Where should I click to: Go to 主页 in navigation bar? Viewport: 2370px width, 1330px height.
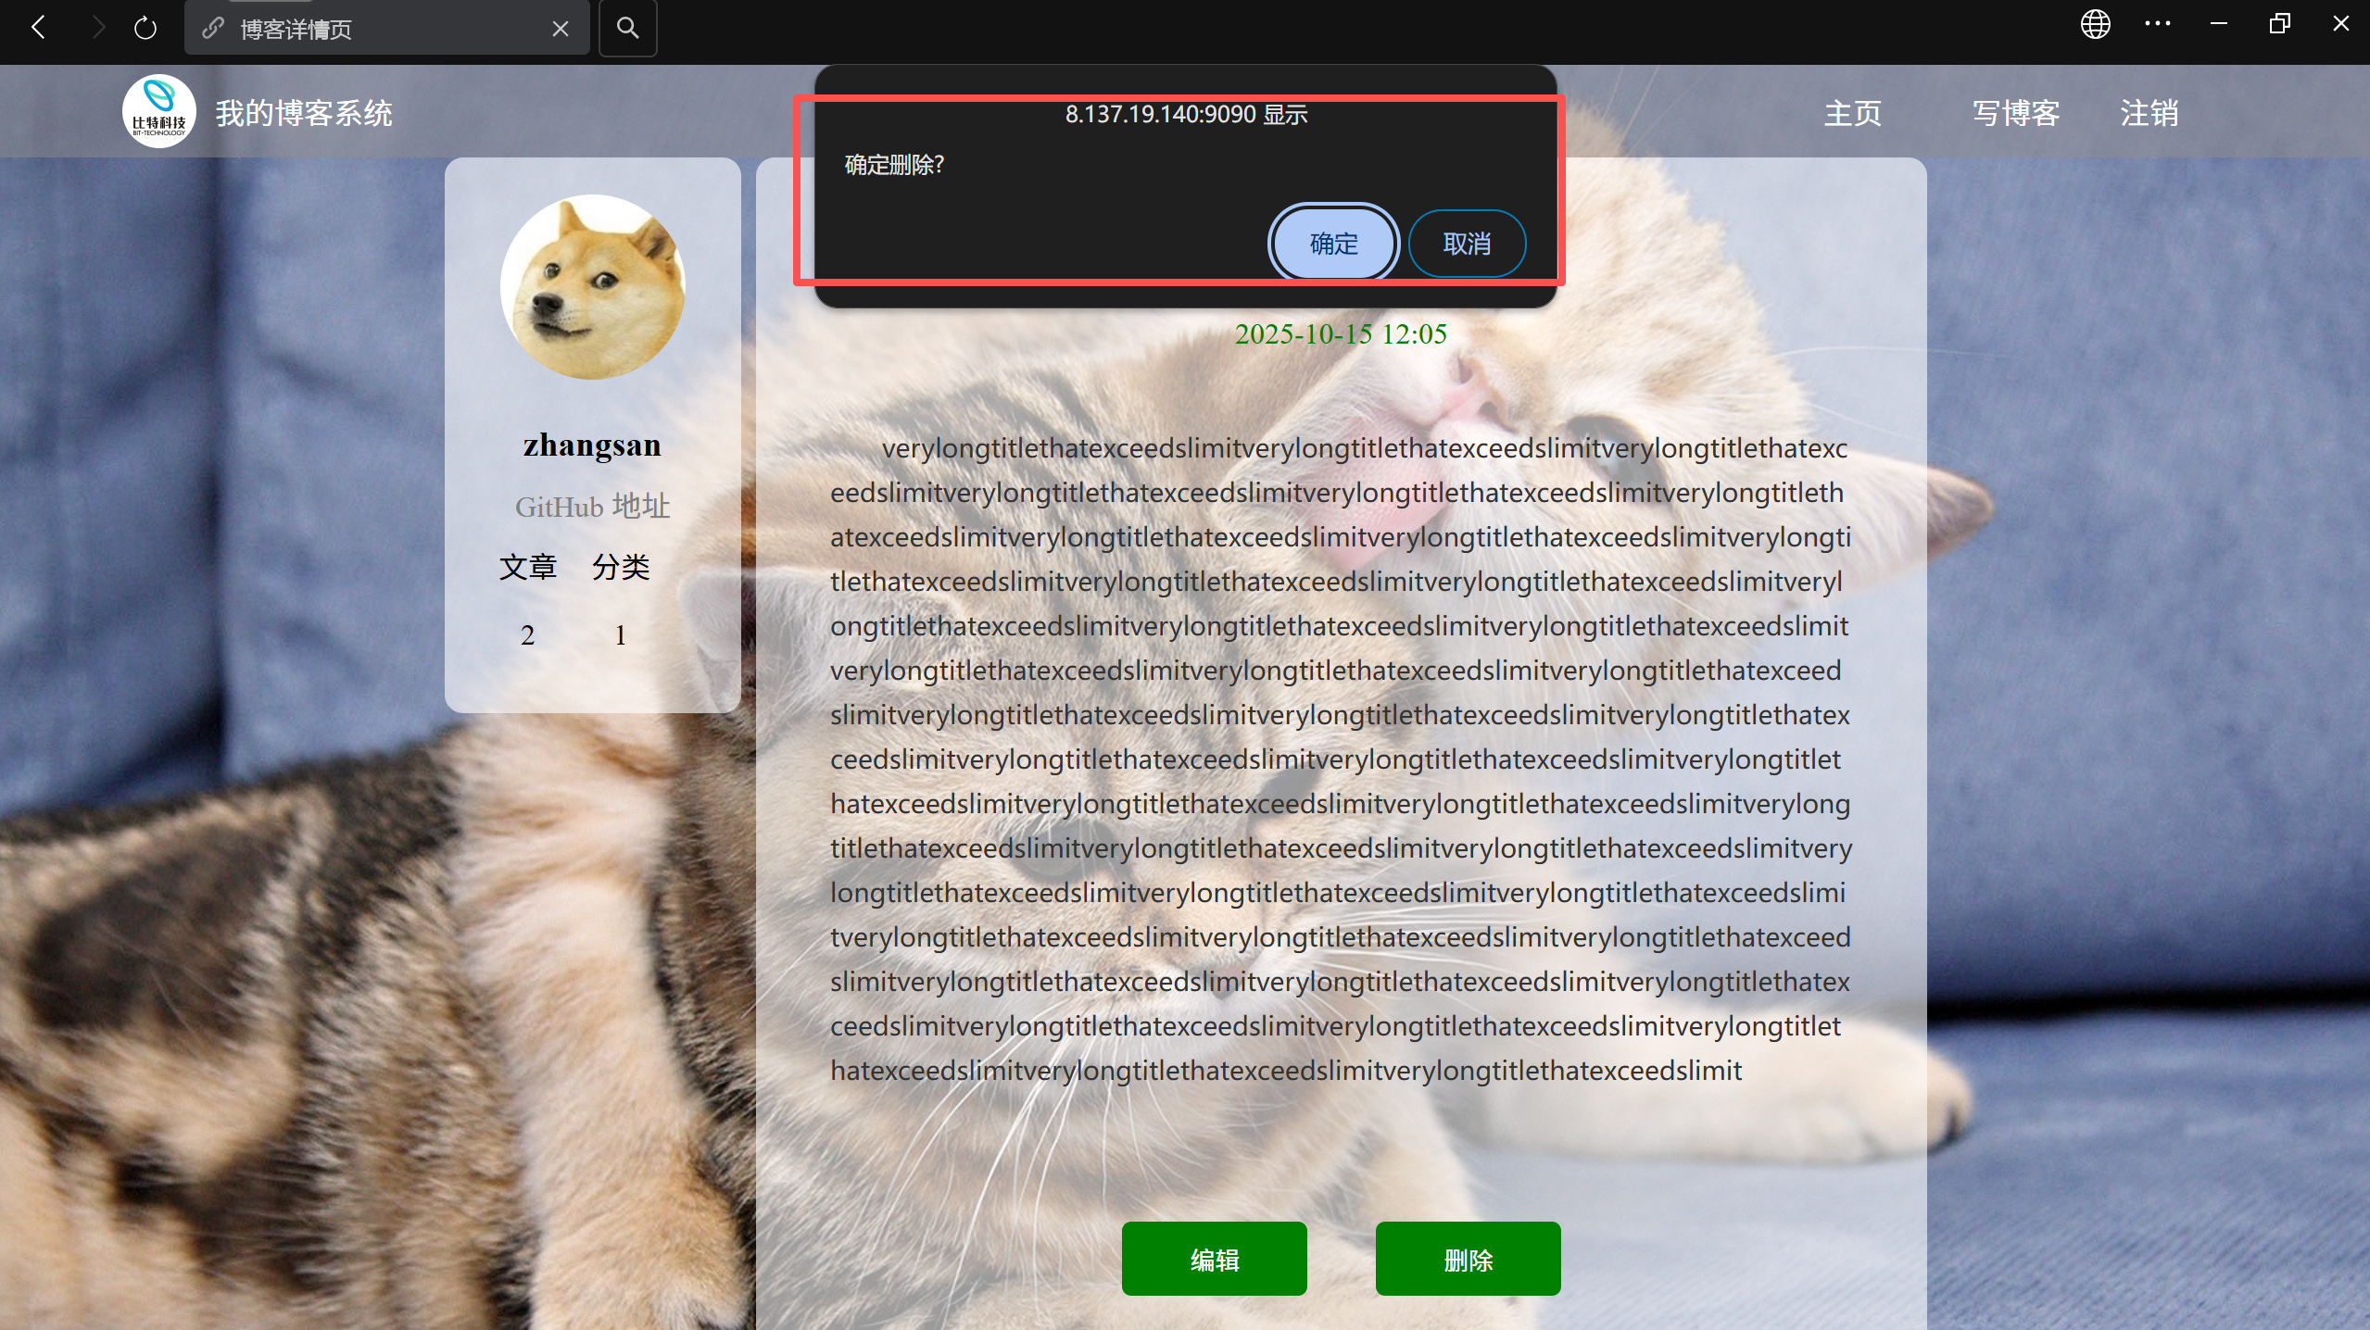click(x=1852, y=113)
